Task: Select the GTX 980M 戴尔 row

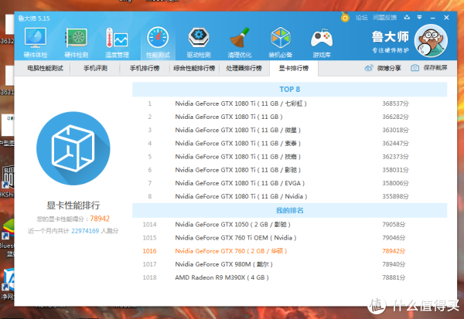Action: 289,264
